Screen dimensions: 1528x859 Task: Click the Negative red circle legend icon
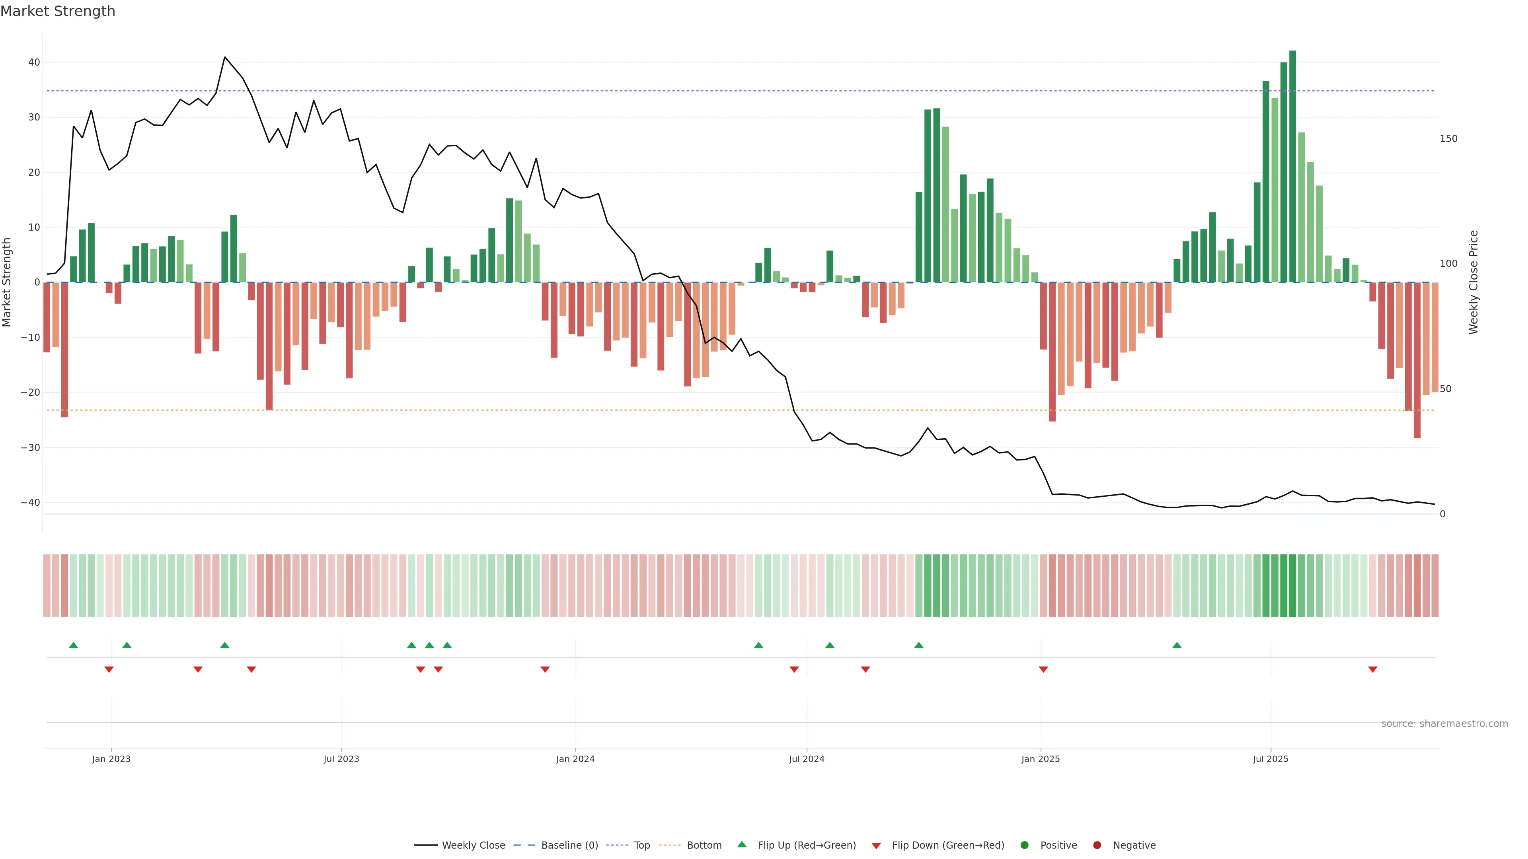pyautogui.click(x=1097, y=845)
